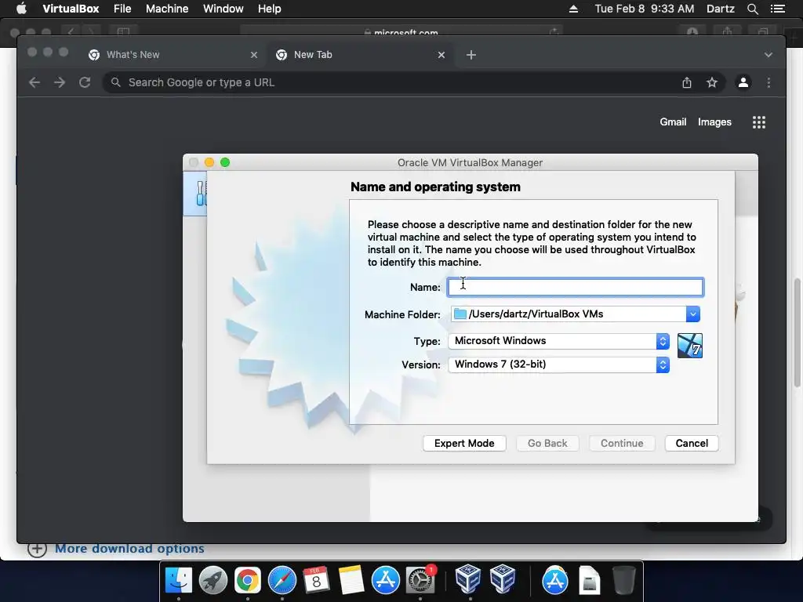Open Chrome tab search chevron
Image resolution: width=803 pixels, height=602 pixels.
pyautogui.click(x=768, y=55)
